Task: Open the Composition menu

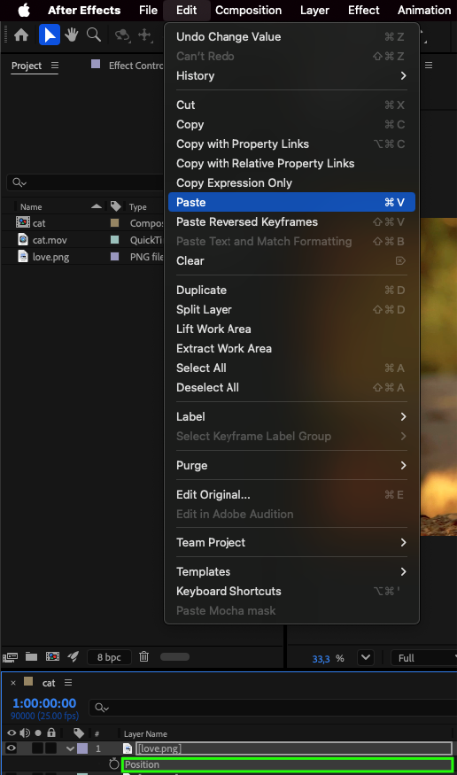Action: [249, 10]
